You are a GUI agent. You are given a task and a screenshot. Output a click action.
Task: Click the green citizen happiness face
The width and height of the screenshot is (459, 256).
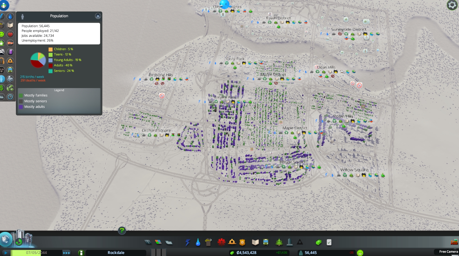(360, 253)
